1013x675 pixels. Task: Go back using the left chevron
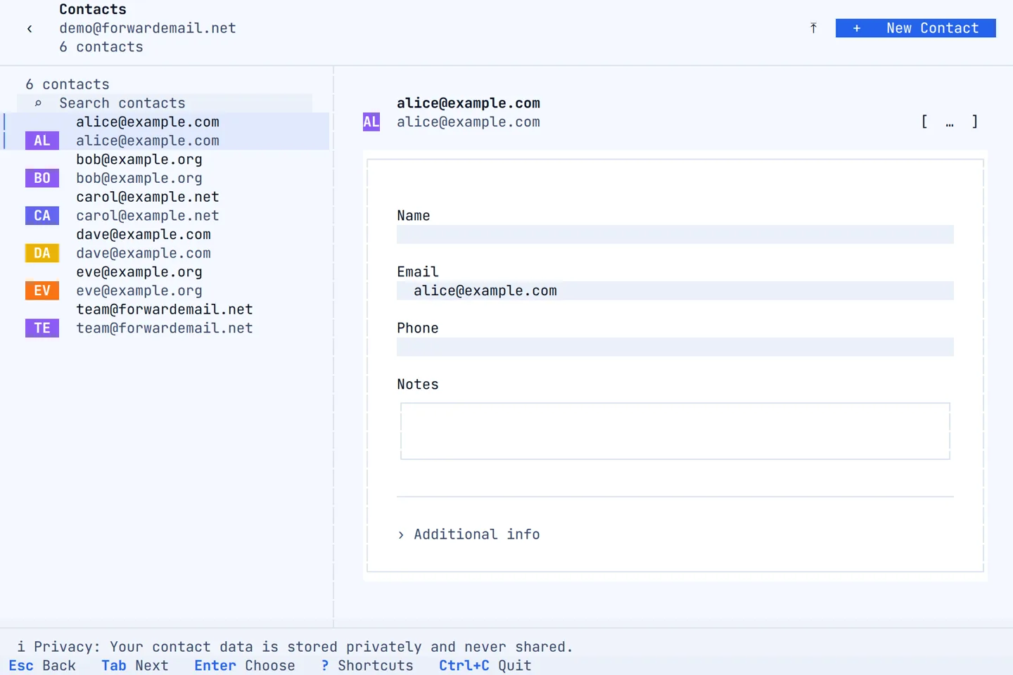pyautogui.click(x=30, y=28)
